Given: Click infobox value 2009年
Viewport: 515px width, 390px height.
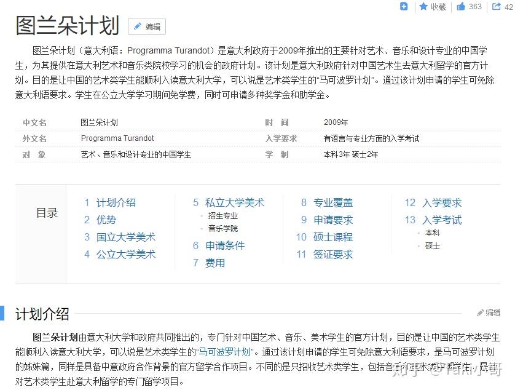Looking at the screenshot, I should point(336,122).
